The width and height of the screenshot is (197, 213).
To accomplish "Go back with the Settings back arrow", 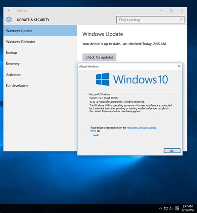I will pyautogui.click(x=9, y=10).
